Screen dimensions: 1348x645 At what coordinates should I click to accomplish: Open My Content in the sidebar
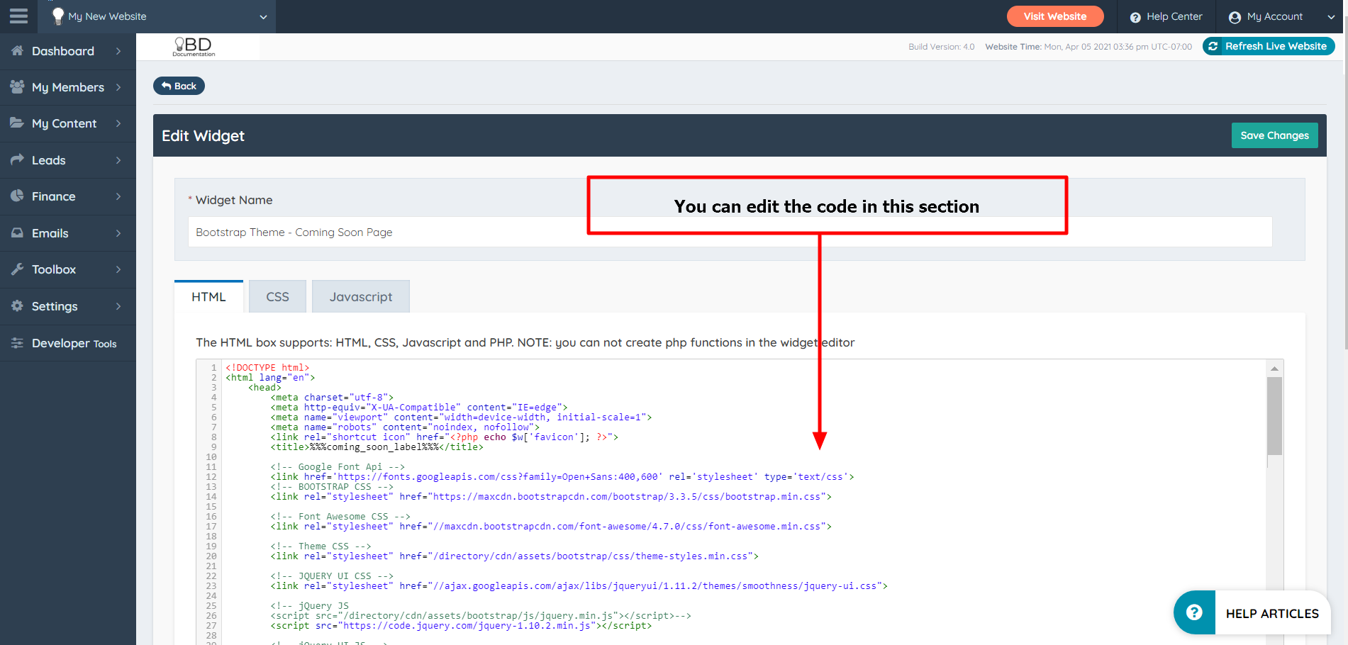pos(68,123)
